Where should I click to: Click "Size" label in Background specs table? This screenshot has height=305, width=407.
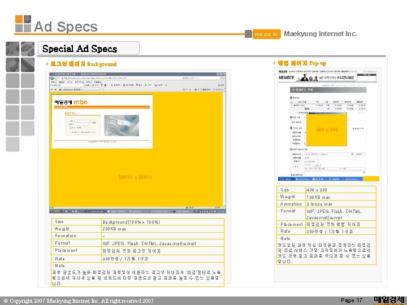click(x=59, y=222)
